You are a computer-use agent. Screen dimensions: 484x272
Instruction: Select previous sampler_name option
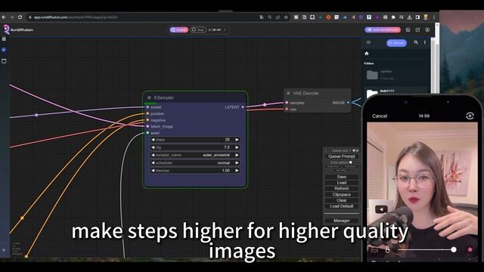[x=153, y=155]
